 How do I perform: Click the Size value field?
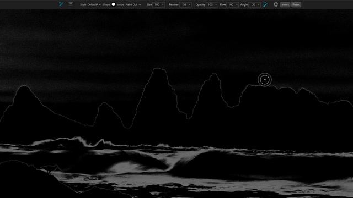pyautogui.click(x=157, y=5)
